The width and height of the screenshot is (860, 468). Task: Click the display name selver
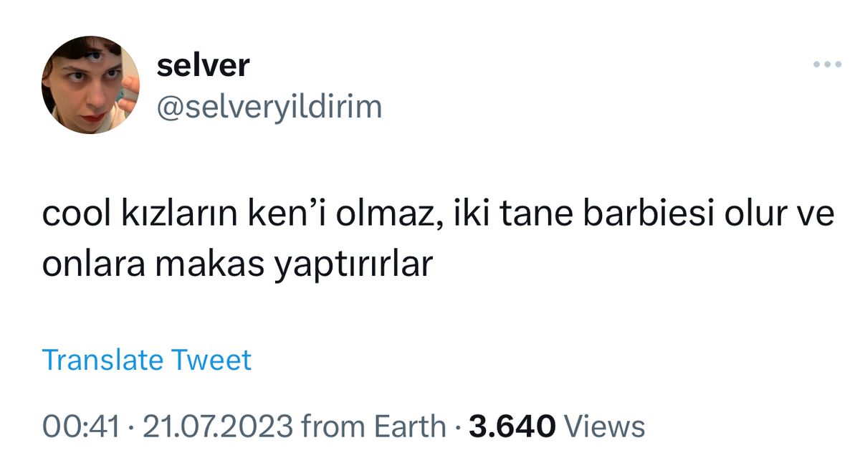click(203, 66)
